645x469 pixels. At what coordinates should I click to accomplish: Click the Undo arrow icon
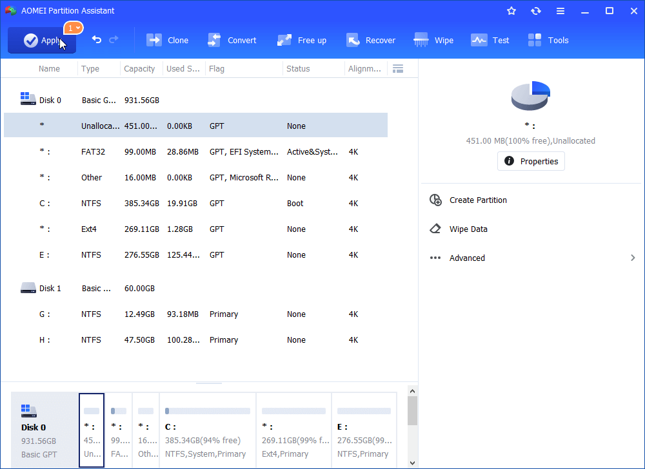tap(97, 40)
